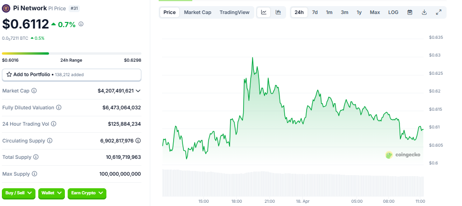Click the 24h Range progress bar
462x206 pixels.
pos(71,53)
